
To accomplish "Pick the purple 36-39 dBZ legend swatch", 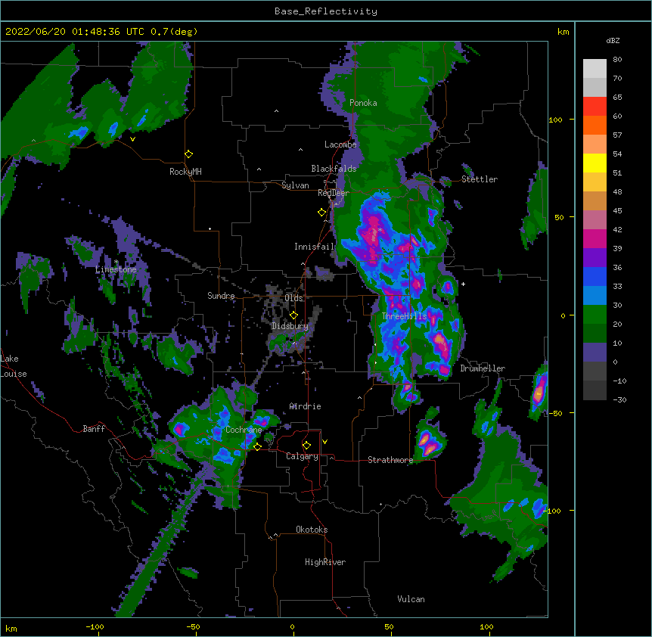I will (x=595, y=258).
